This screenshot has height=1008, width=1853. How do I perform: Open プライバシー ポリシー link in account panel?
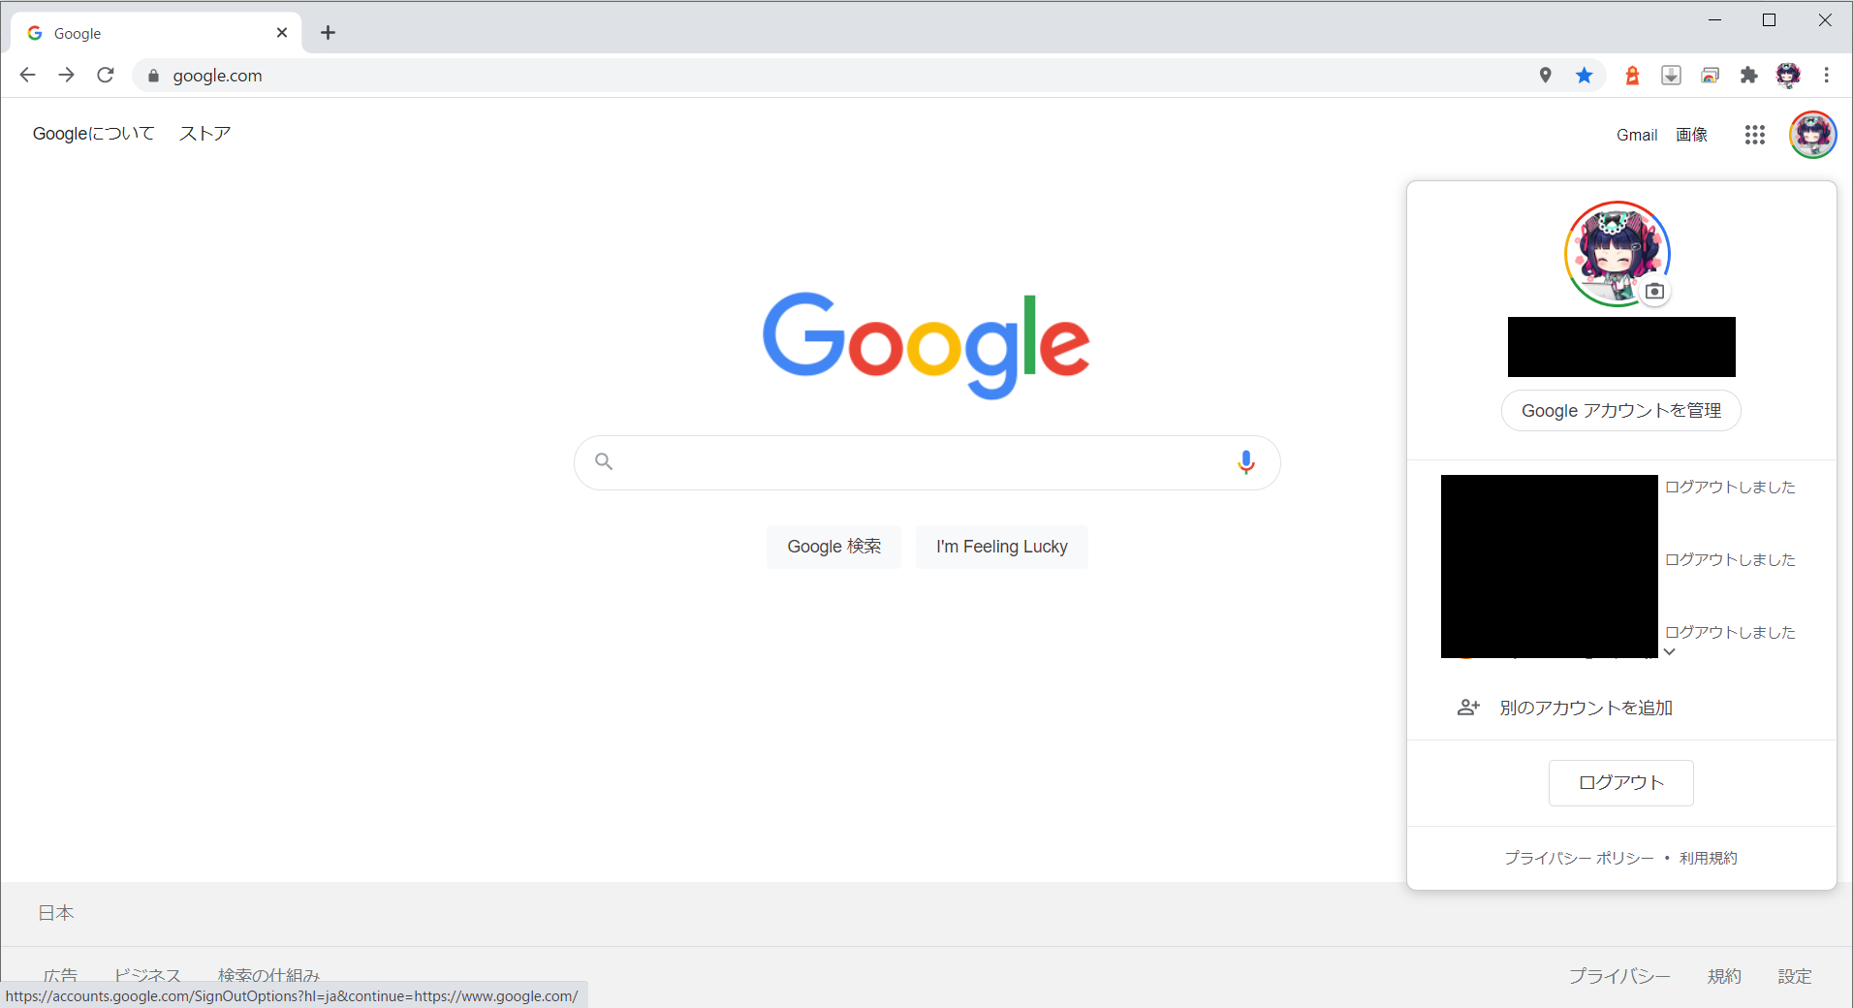(x=1579, y=858)
